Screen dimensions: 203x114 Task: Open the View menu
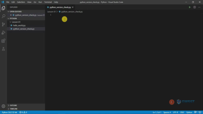tap(29, 2)
